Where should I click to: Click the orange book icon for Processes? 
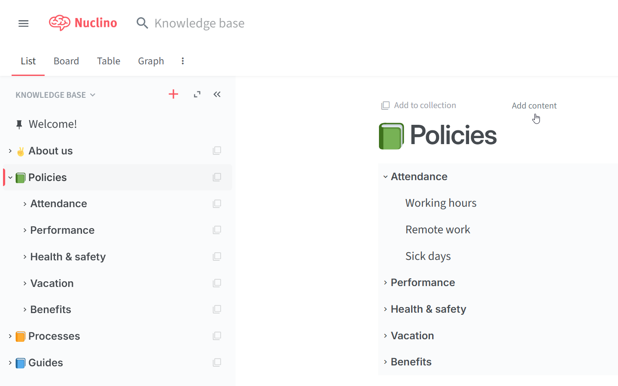(21, 336)
